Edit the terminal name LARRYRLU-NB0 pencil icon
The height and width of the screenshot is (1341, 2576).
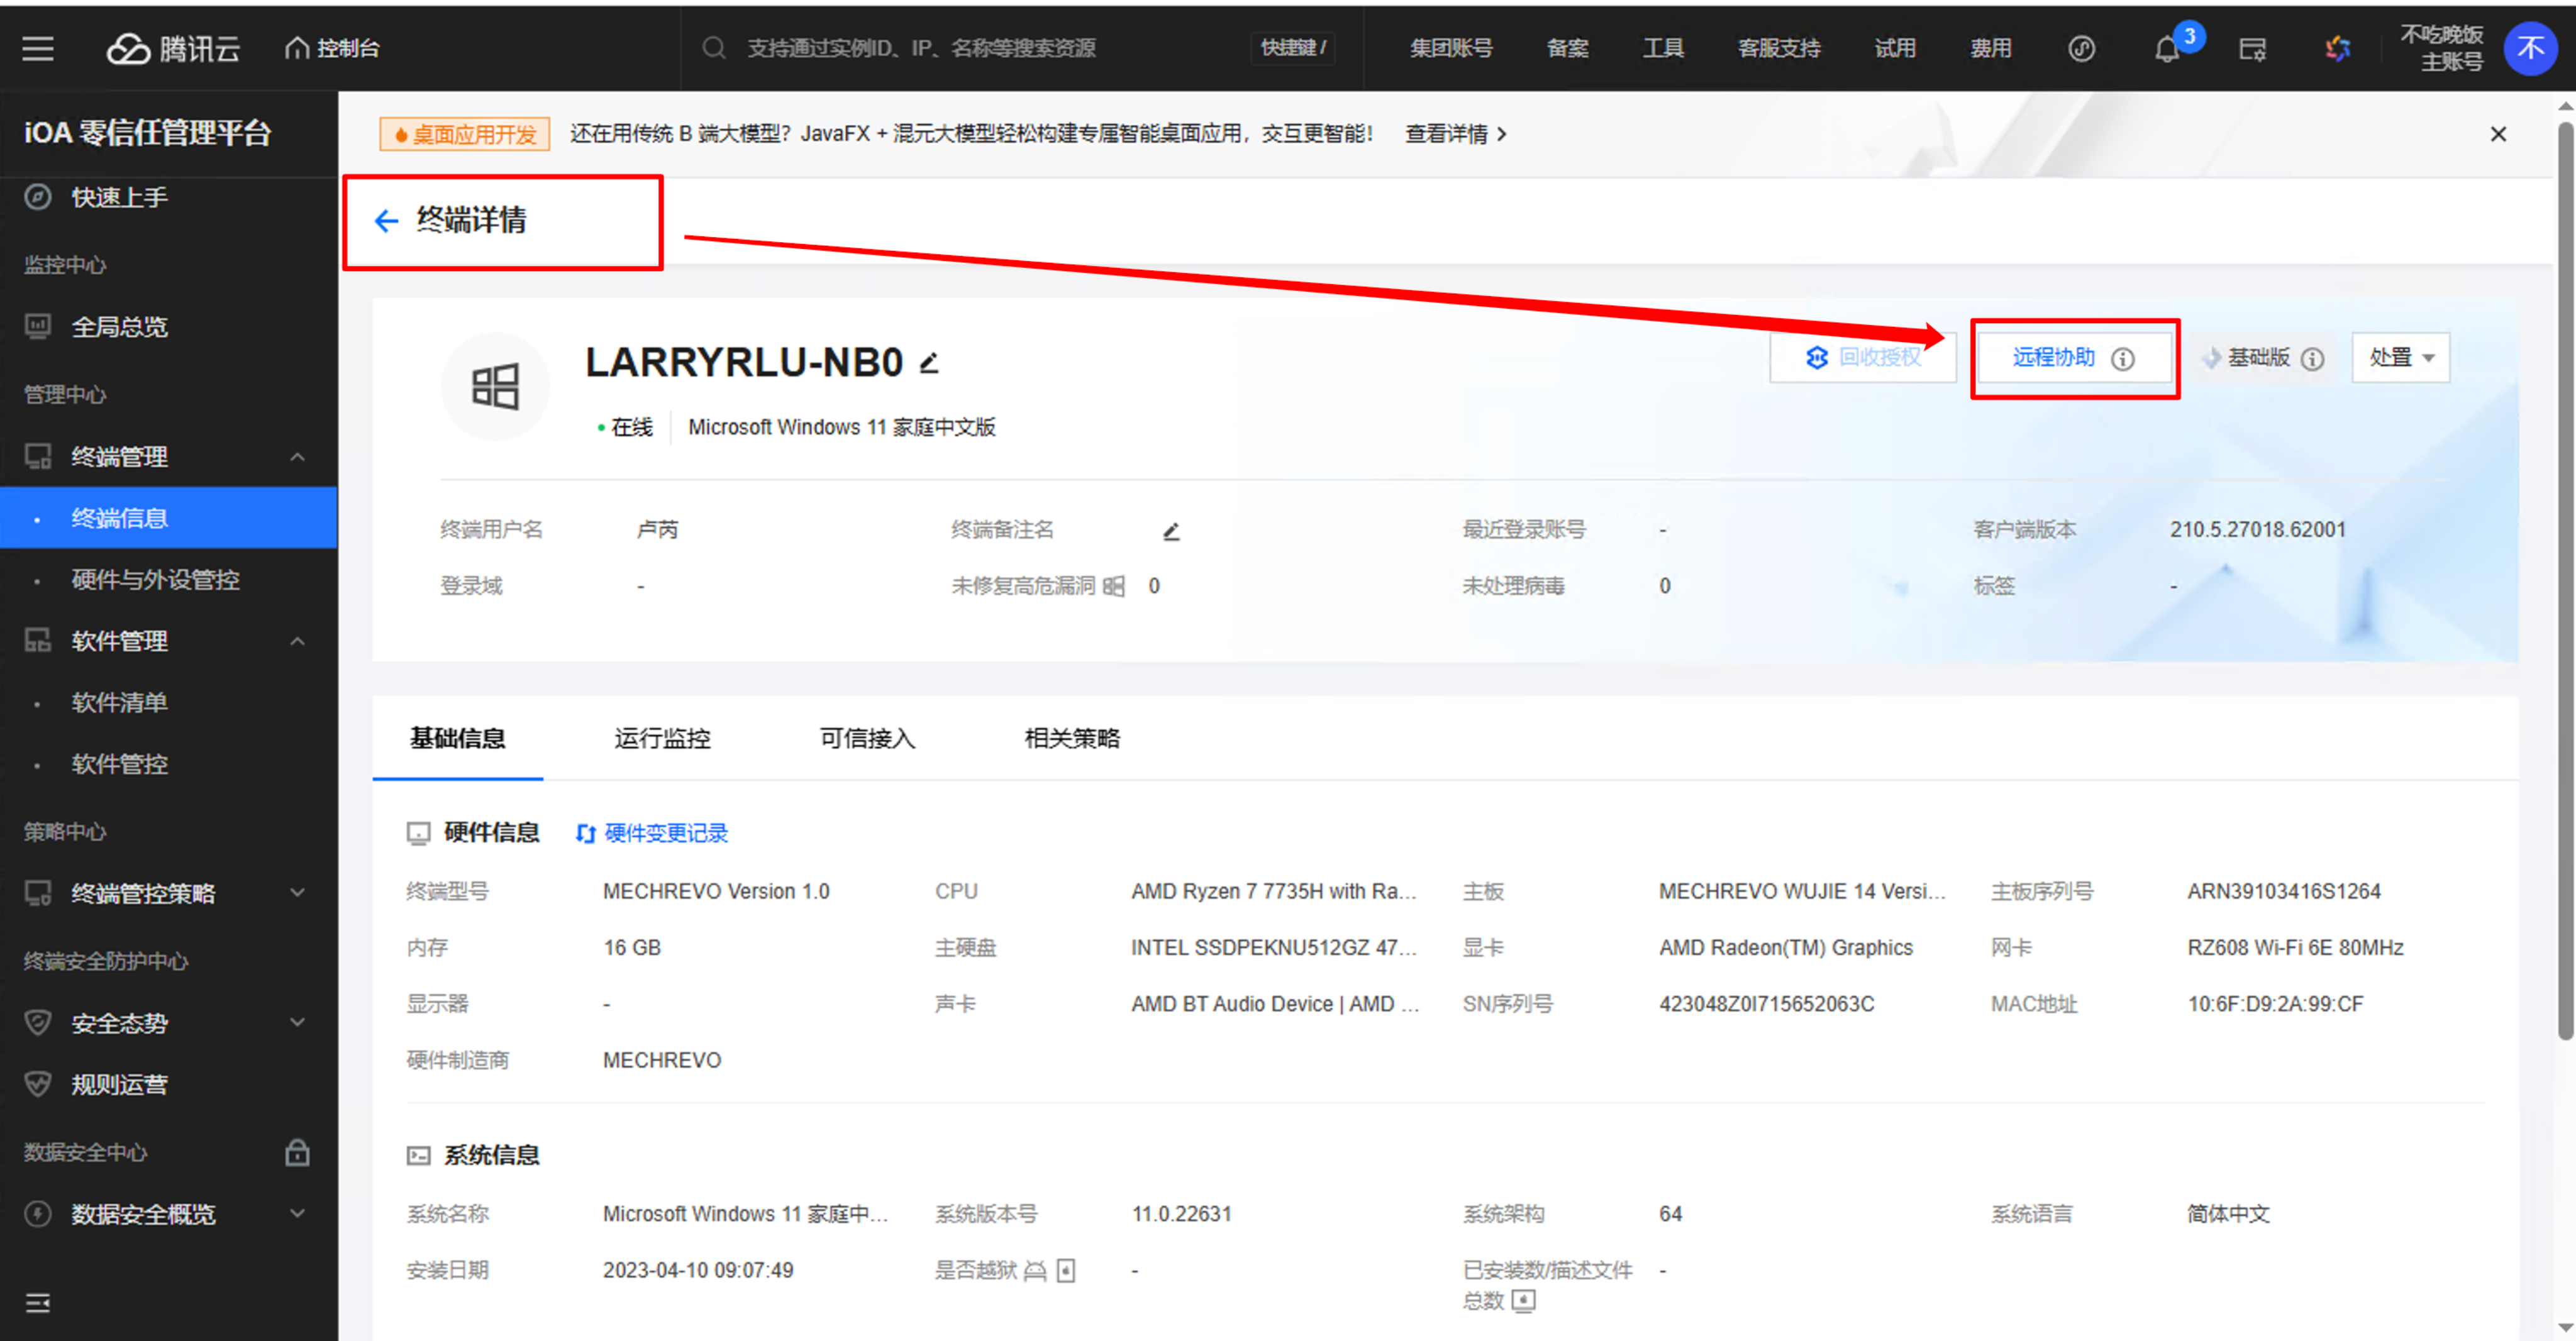929,363
